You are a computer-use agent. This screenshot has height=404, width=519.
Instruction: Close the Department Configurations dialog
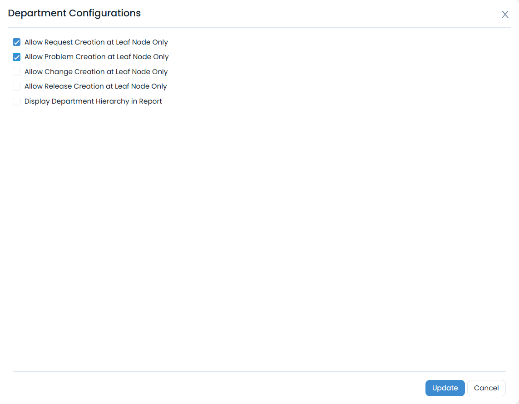pos(505,15)
